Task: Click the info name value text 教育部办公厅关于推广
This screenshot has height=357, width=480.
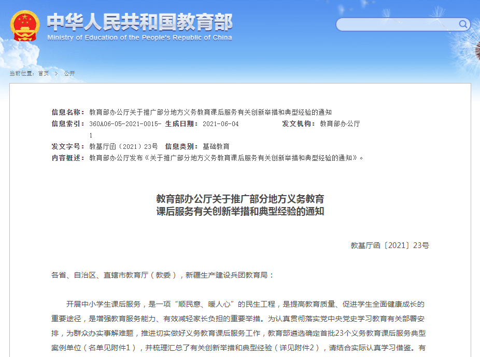Action: coord(210,112)
